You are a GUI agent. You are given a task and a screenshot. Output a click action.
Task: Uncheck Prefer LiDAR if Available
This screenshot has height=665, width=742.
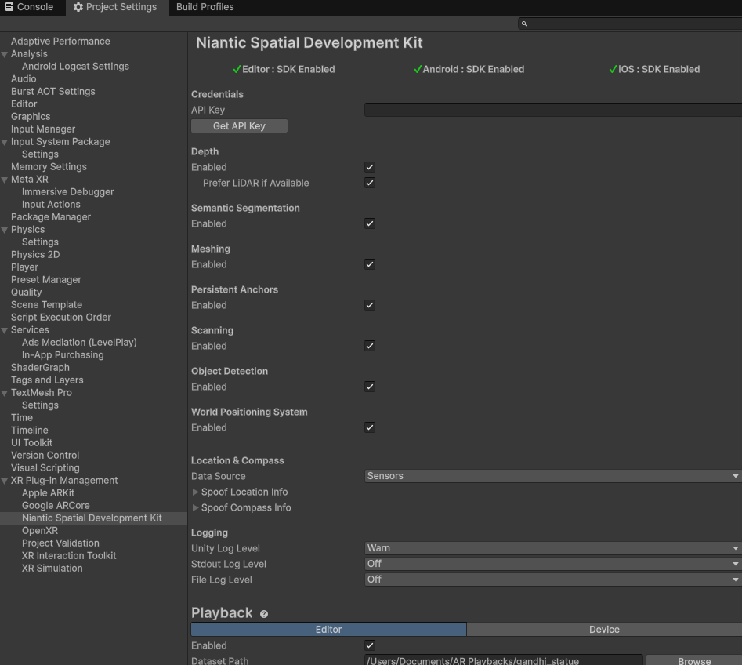pyautogui.click(x=369, y=183)
